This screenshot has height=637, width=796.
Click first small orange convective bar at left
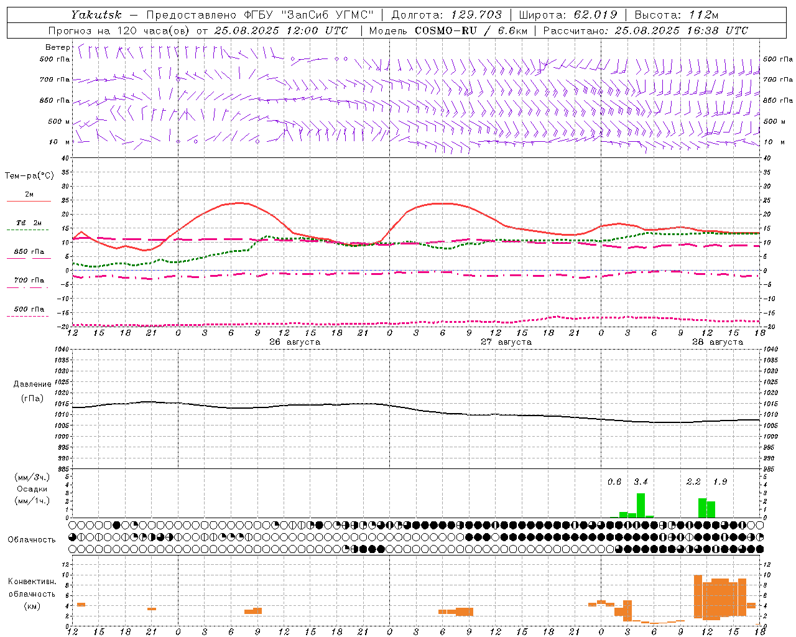tap(81, 605)
